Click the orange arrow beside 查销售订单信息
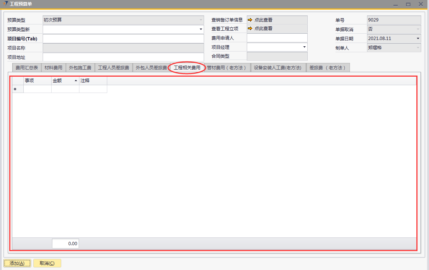 (x=250, y=20)
